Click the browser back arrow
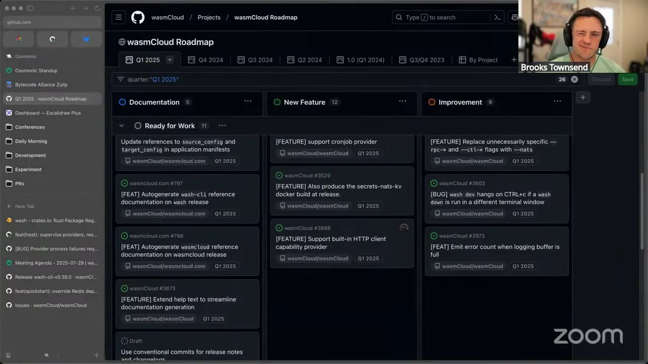The height and width of the screenshot is (364, 648). [x=73, y=8]
